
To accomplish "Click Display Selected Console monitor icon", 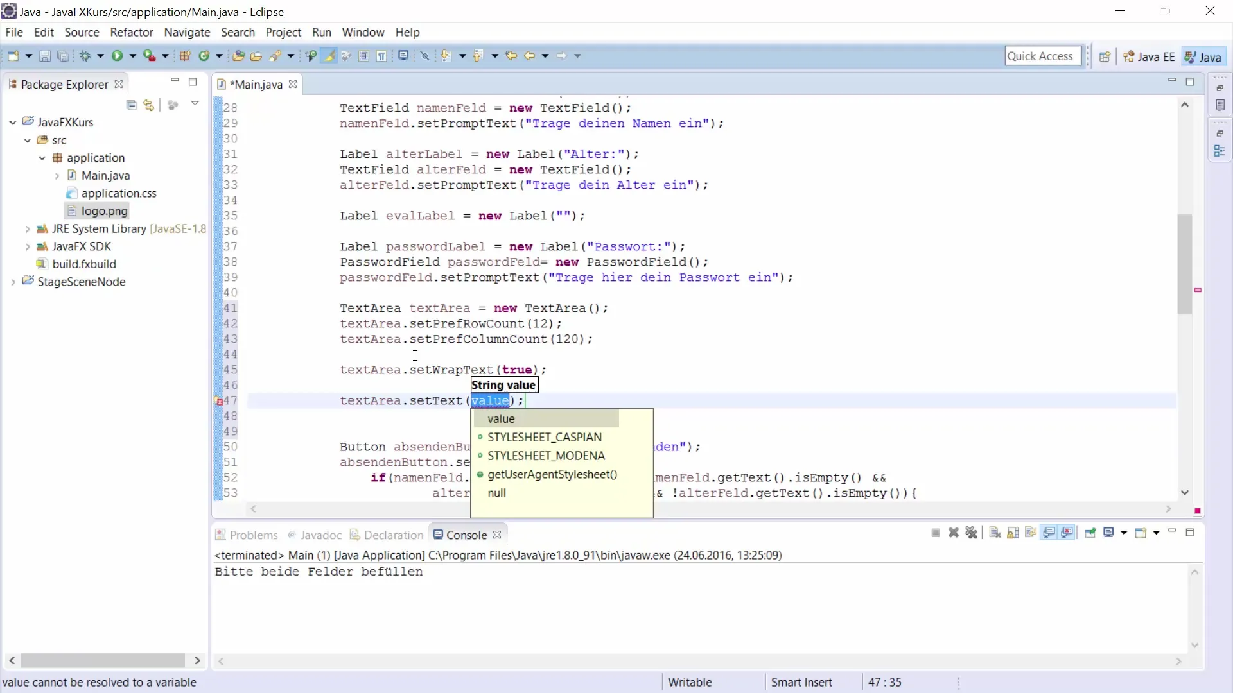I will point(1108,533).
